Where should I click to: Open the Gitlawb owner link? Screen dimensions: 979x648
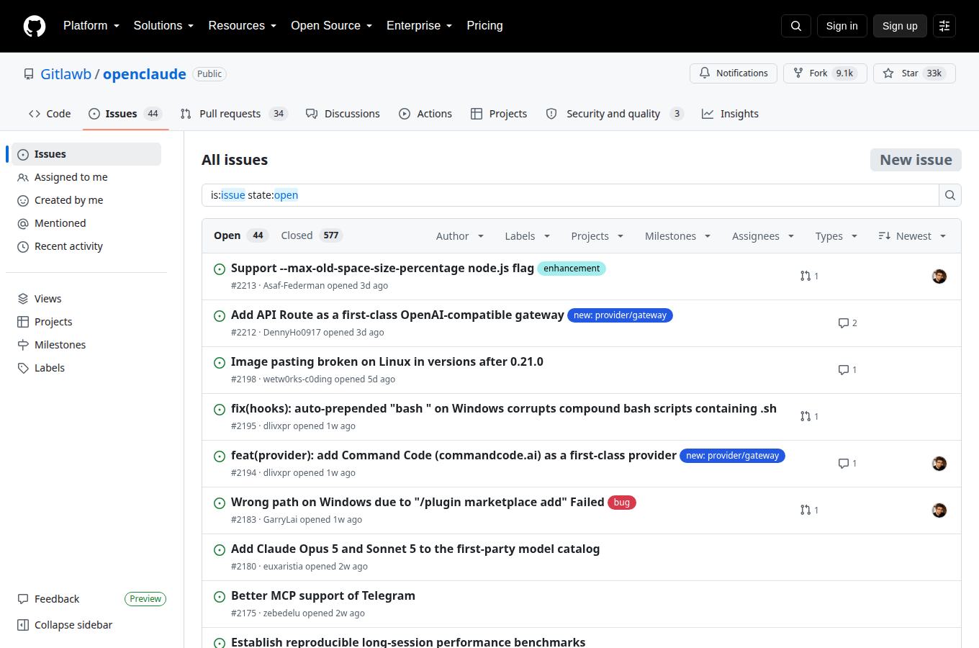(x=66, y=74)
